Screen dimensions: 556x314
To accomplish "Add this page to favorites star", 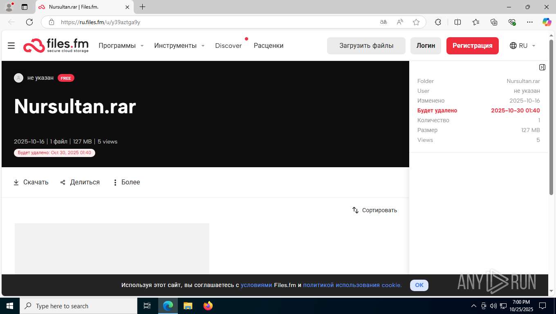I will [416, 22].
